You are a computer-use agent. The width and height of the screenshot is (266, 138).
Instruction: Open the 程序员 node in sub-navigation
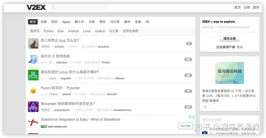(35, 31)
